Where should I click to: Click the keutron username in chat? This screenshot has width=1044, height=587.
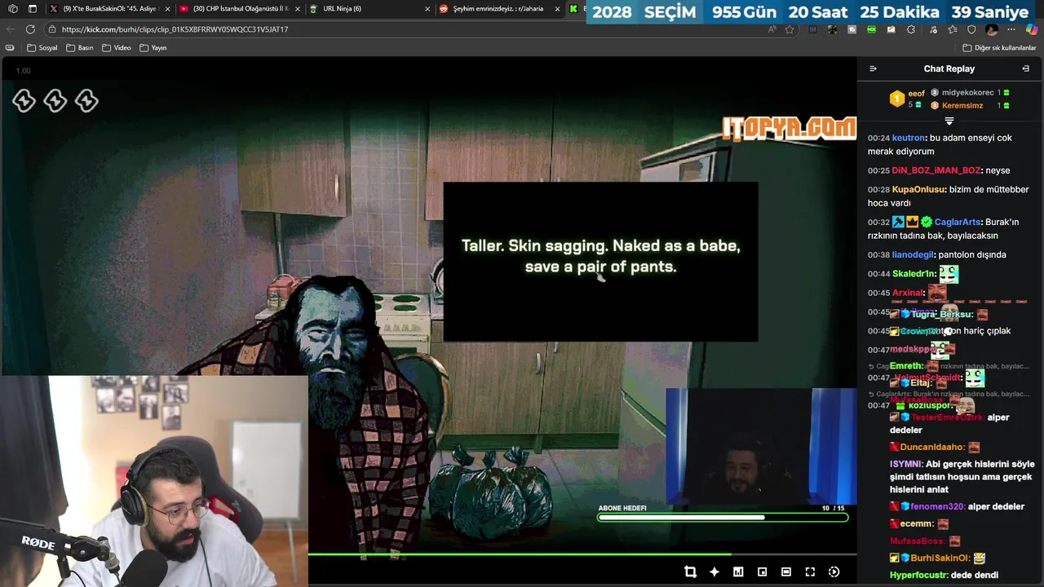click(909, 138)
